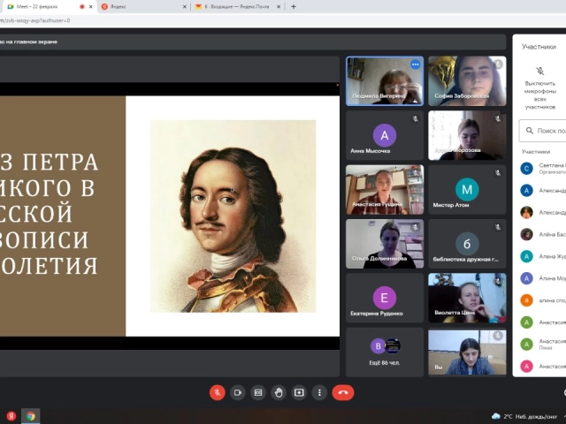Switch to the Яндекс.Почта inbox tab
Viewport: 566px width, 424px height.
236,6
